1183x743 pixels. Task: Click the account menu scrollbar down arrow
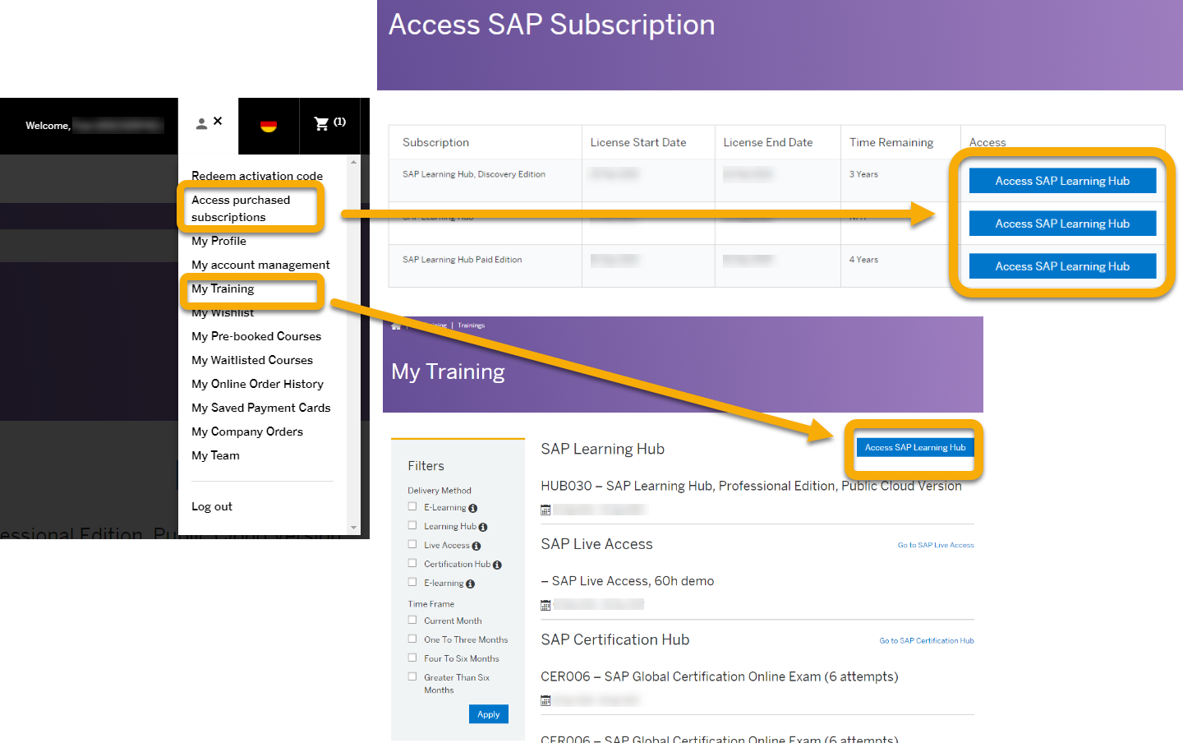point(354,528)
